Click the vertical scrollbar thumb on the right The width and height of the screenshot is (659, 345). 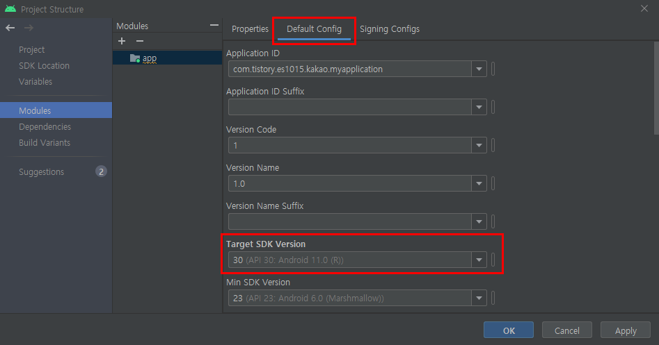pyautogui.click(x=656, y=88)
